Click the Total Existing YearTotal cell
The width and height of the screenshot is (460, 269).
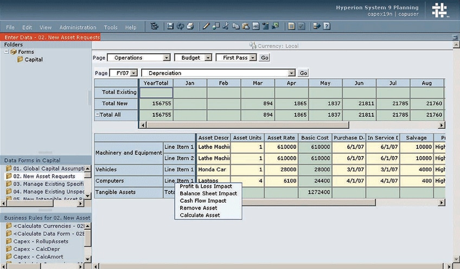(156, 92)
